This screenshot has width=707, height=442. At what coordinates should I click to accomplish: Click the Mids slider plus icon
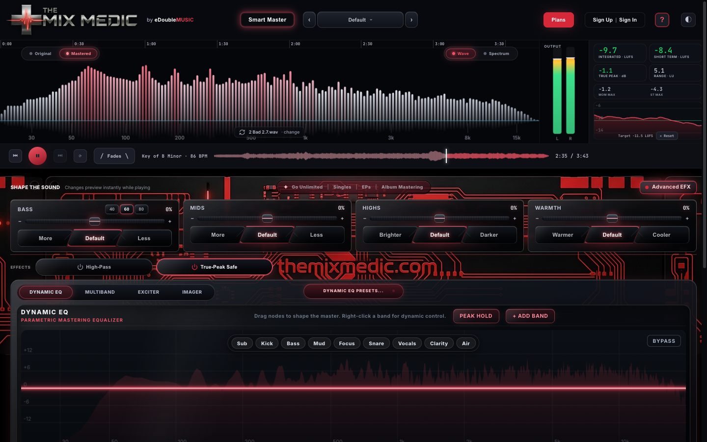pyautogui.click(x=342, y=219)
